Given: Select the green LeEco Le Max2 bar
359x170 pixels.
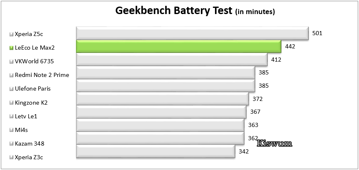Looking at the screenshot, I should (178, 46).
